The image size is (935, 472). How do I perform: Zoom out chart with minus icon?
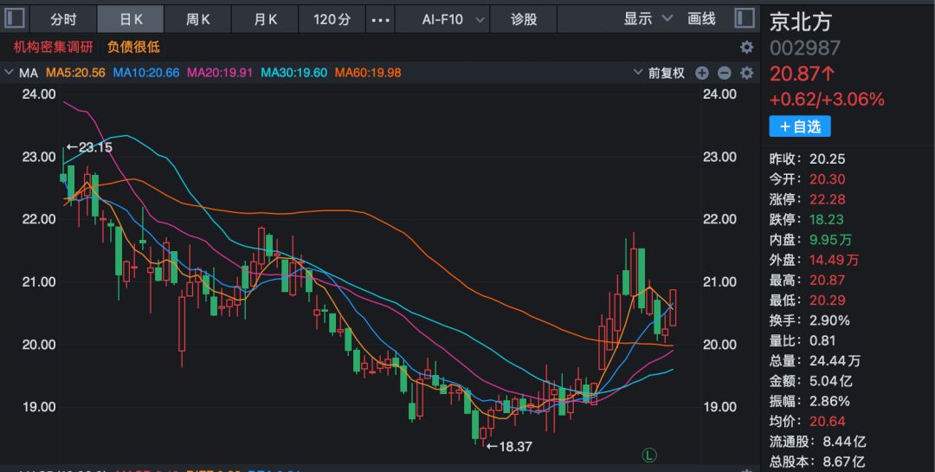point(724,74)
